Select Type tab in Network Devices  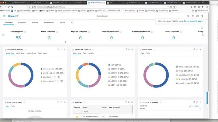click(x=85, y=53)
